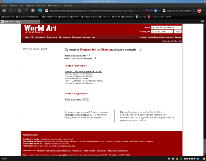Click the 'аниме и мультфильмы' category link

coord(75,56)
